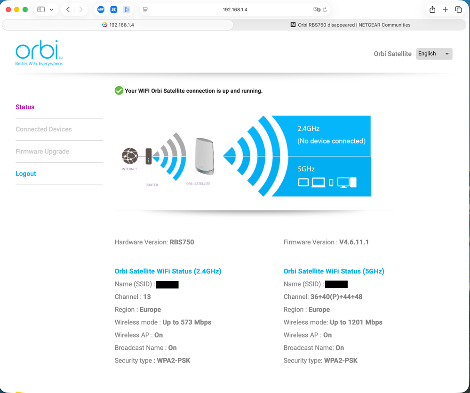Click Channel 13 value
This screenshot has height=393, width=470.
[x=147, y=297]
